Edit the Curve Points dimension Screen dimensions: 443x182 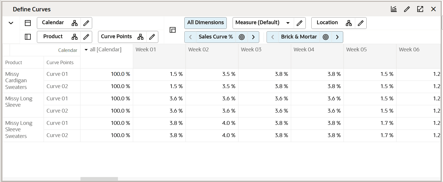[x=152, y=37]
